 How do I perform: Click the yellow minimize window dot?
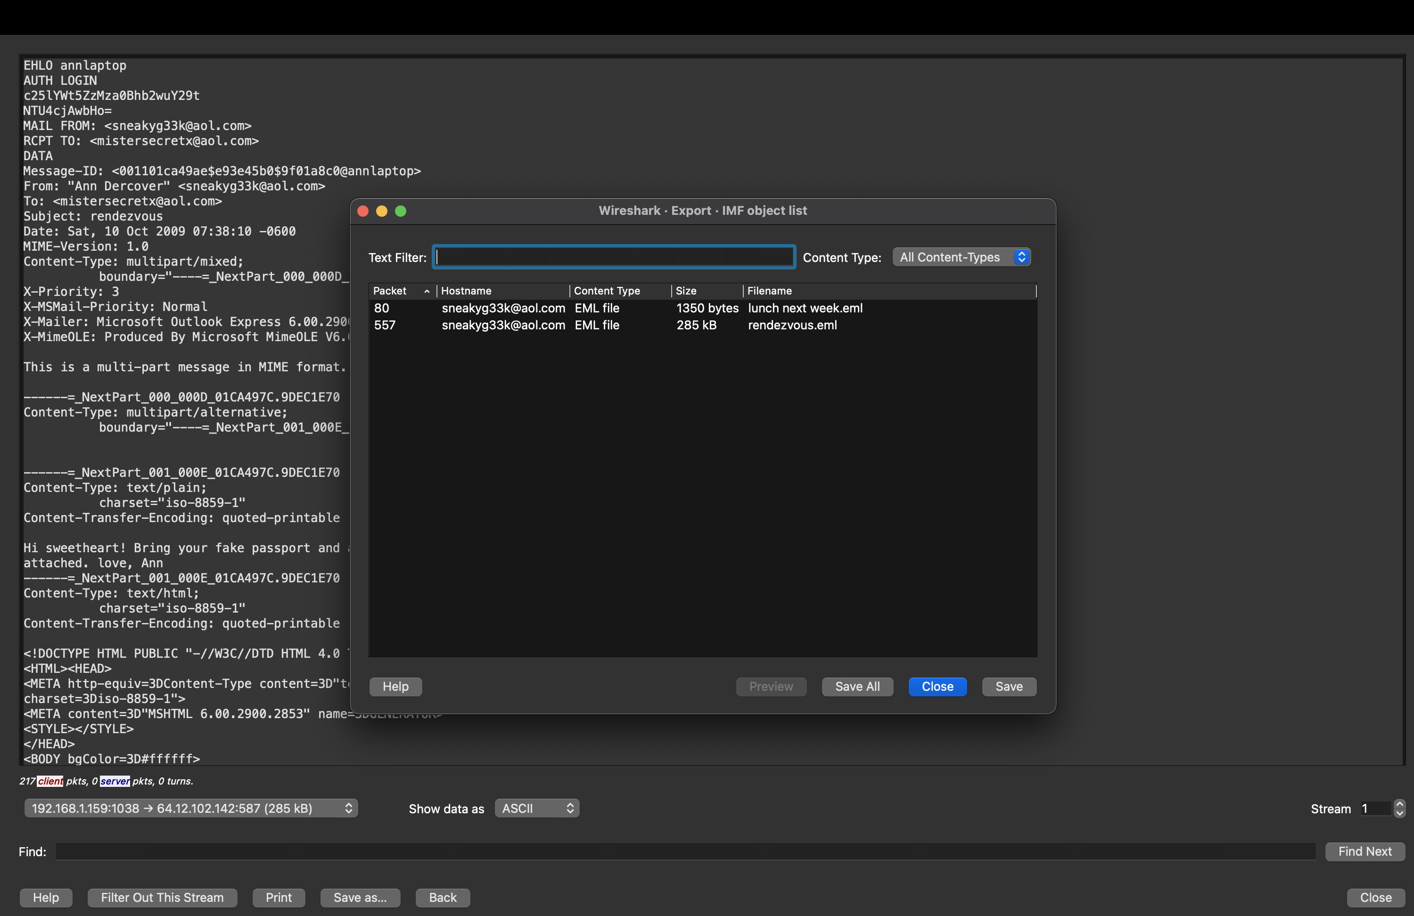[382, 211]
